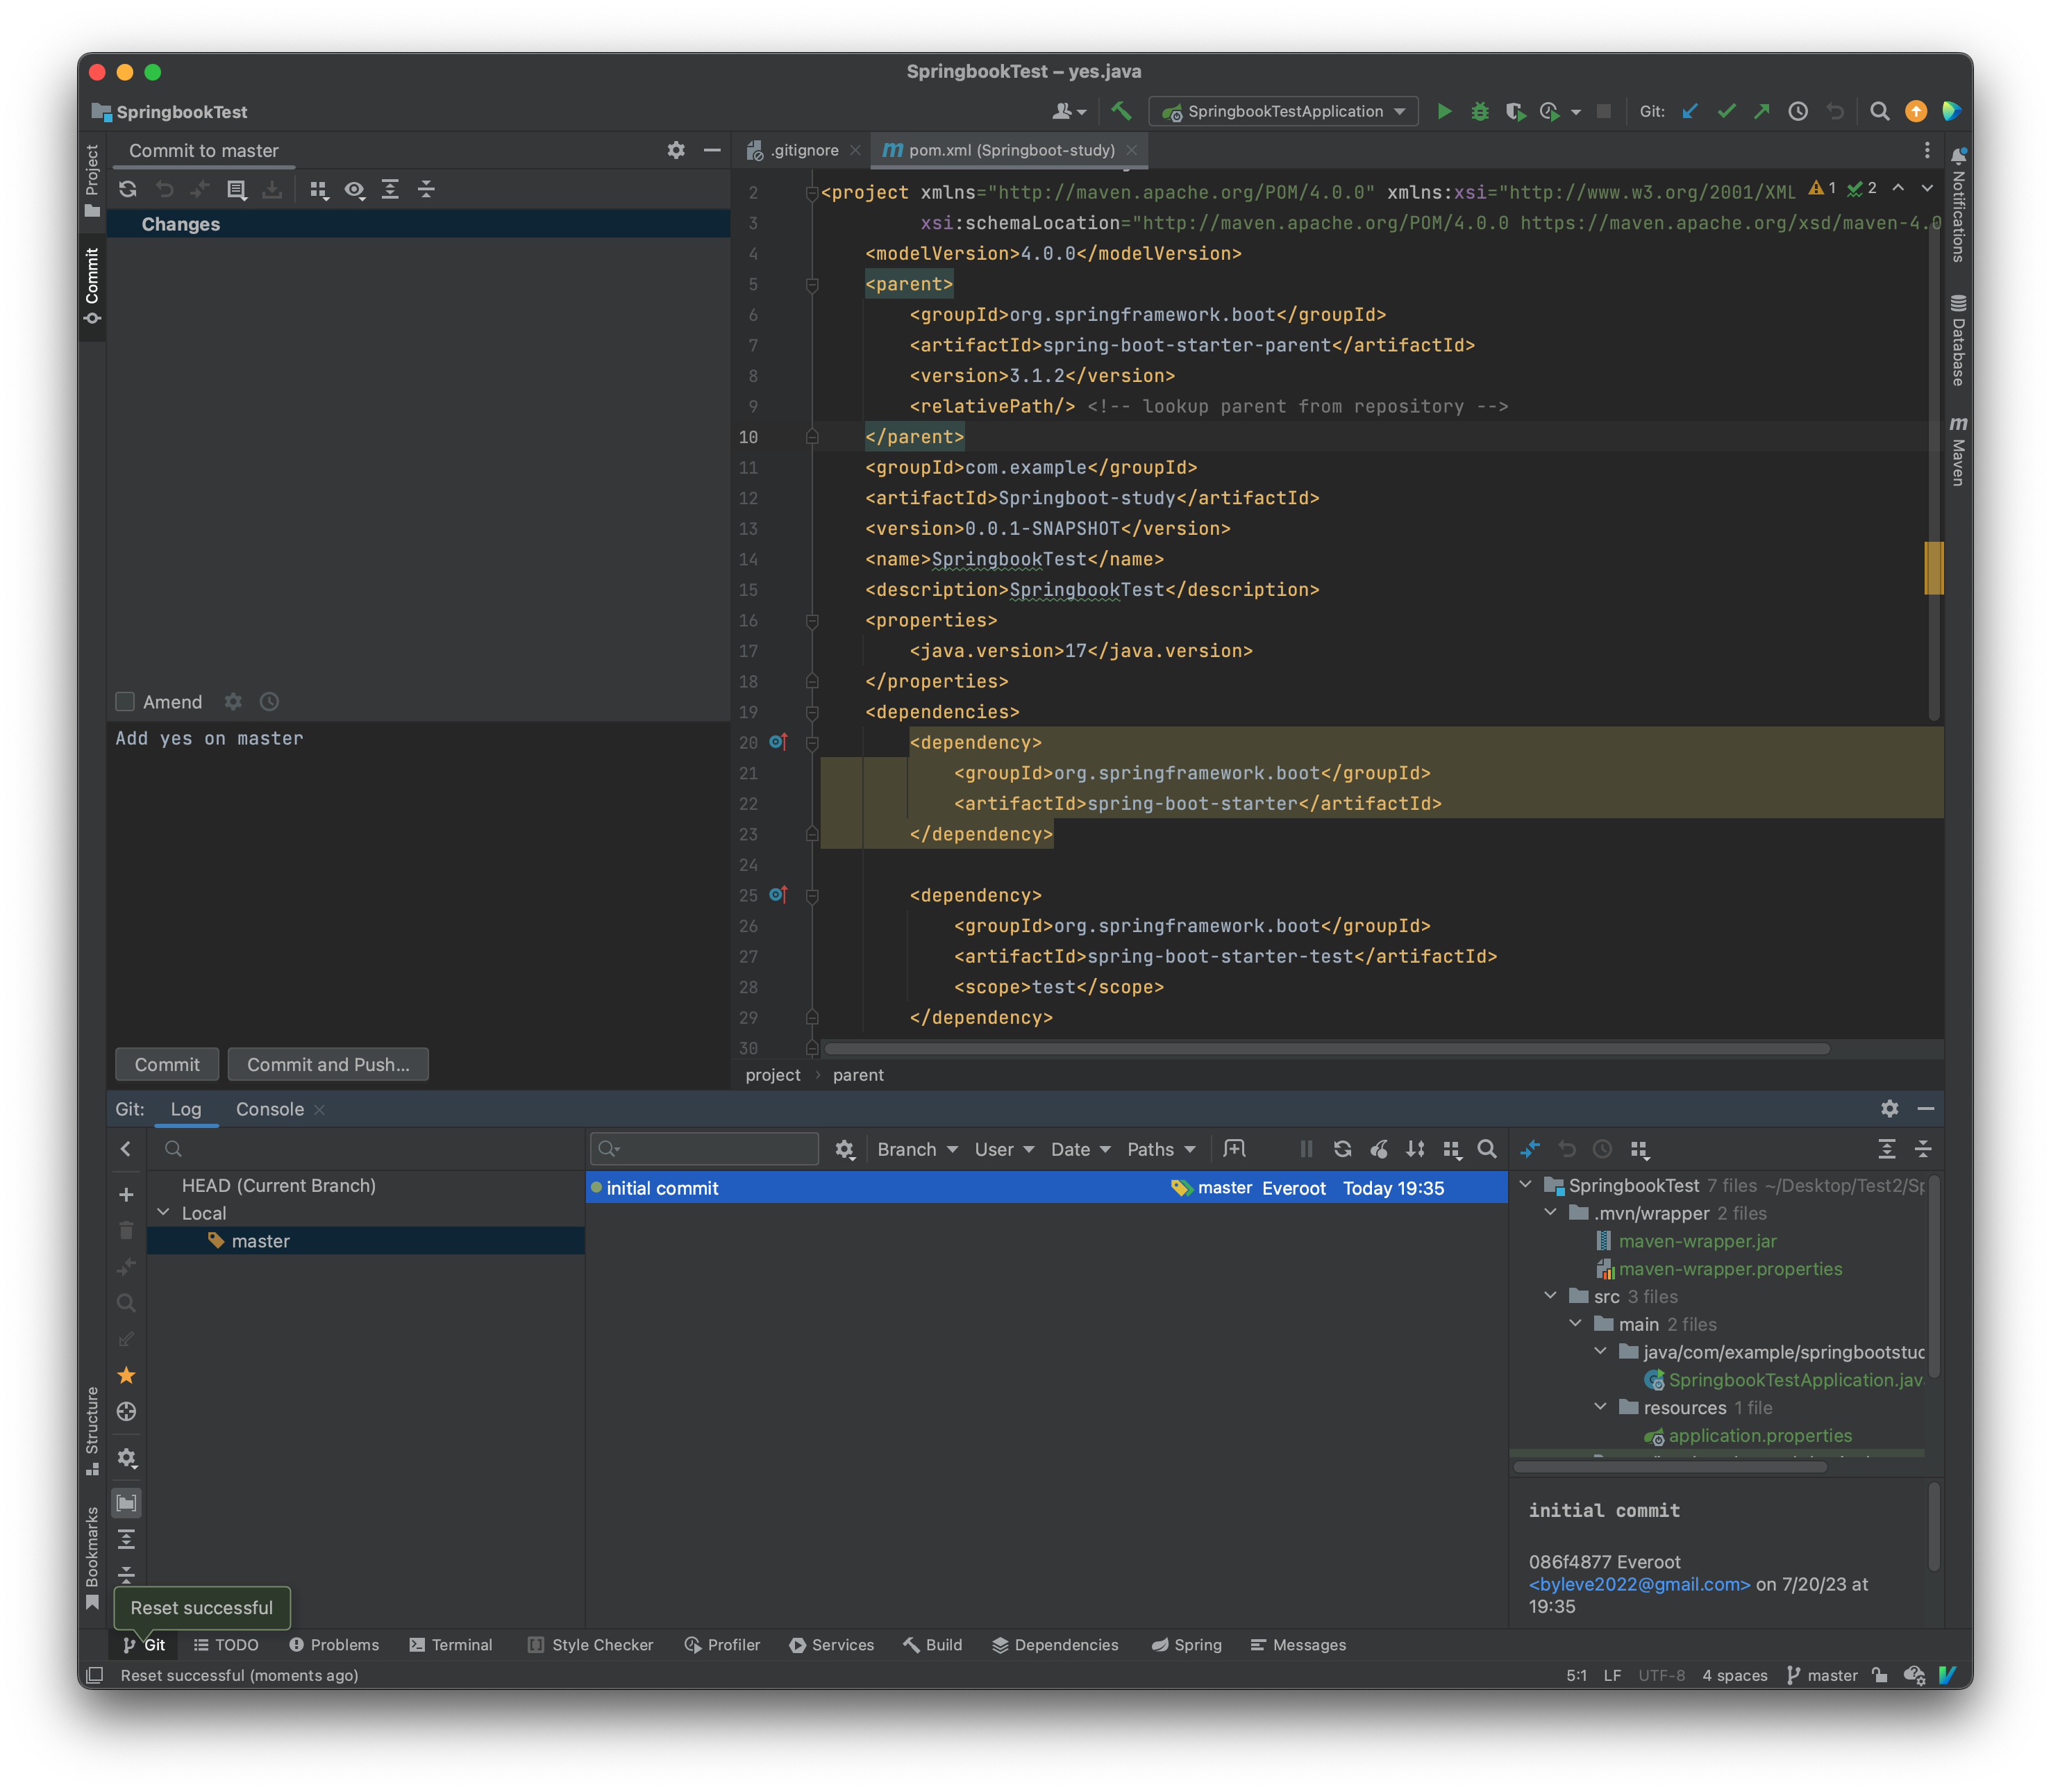Open Search Everywhere magnifier in top toolbar

[x=1879, y=112]
